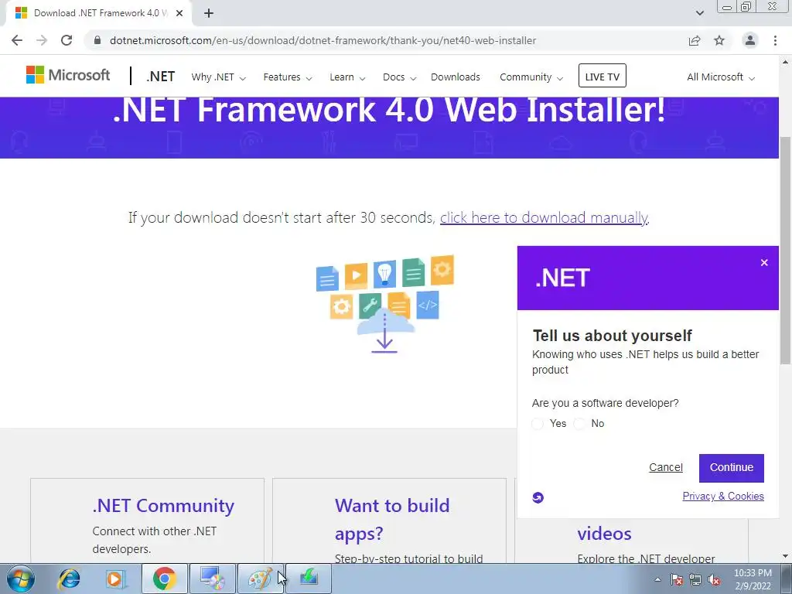
Task: Expand the Features menu
Action: (288, 77)
